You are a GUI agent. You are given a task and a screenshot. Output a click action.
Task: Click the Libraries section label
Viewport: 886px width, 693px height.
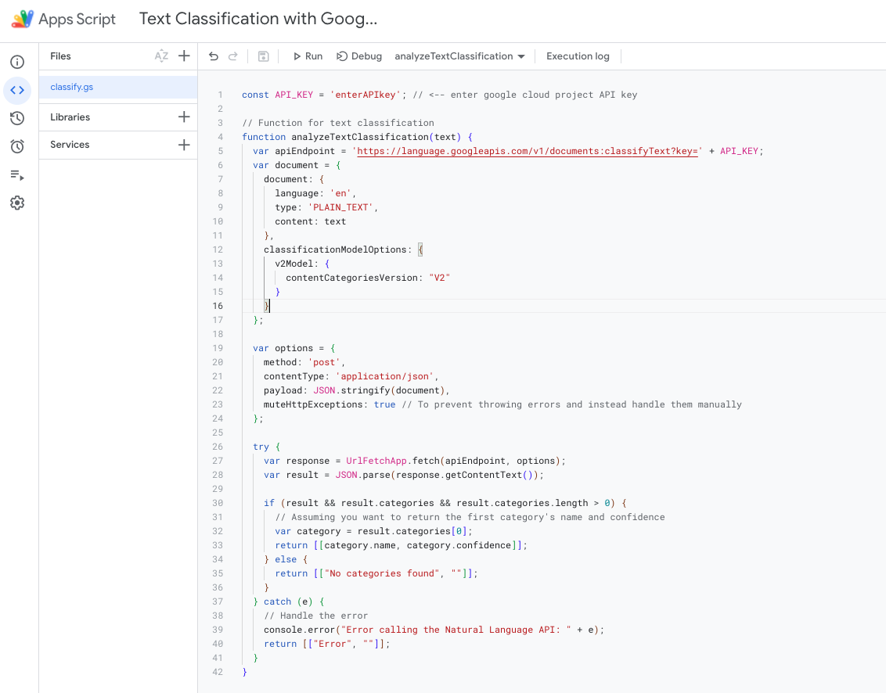coord(70,117)
